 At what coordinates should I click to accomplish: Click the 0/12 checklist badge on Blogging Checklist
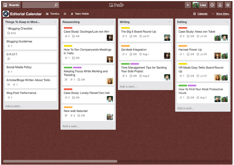point(11,33)
